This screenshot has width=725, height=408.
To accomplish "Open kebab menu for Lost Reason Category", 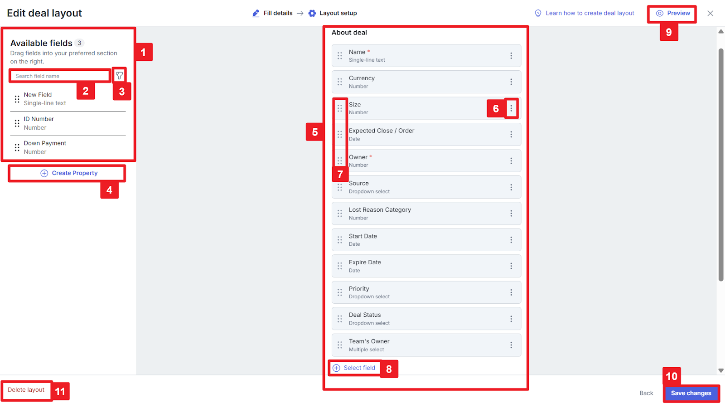I will [511, 214].
